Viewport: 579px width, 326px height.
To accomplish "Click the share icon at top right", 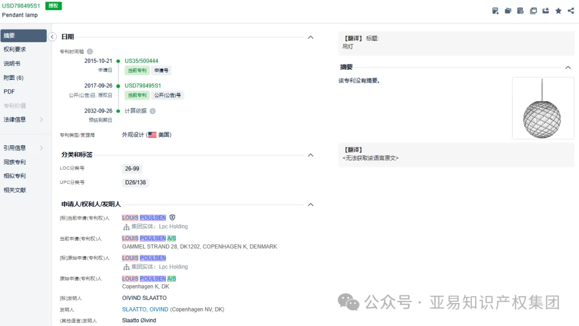I will 571,11.
